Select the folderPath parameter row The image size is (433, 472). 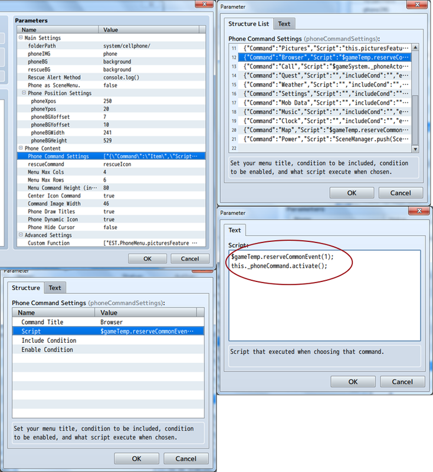(x=111, y=46)
